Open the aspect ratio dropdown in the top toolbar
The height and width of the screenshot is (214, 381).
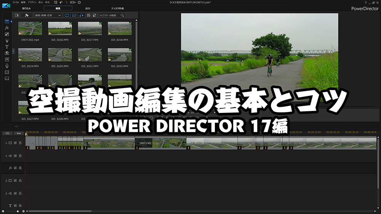(73, 2)
